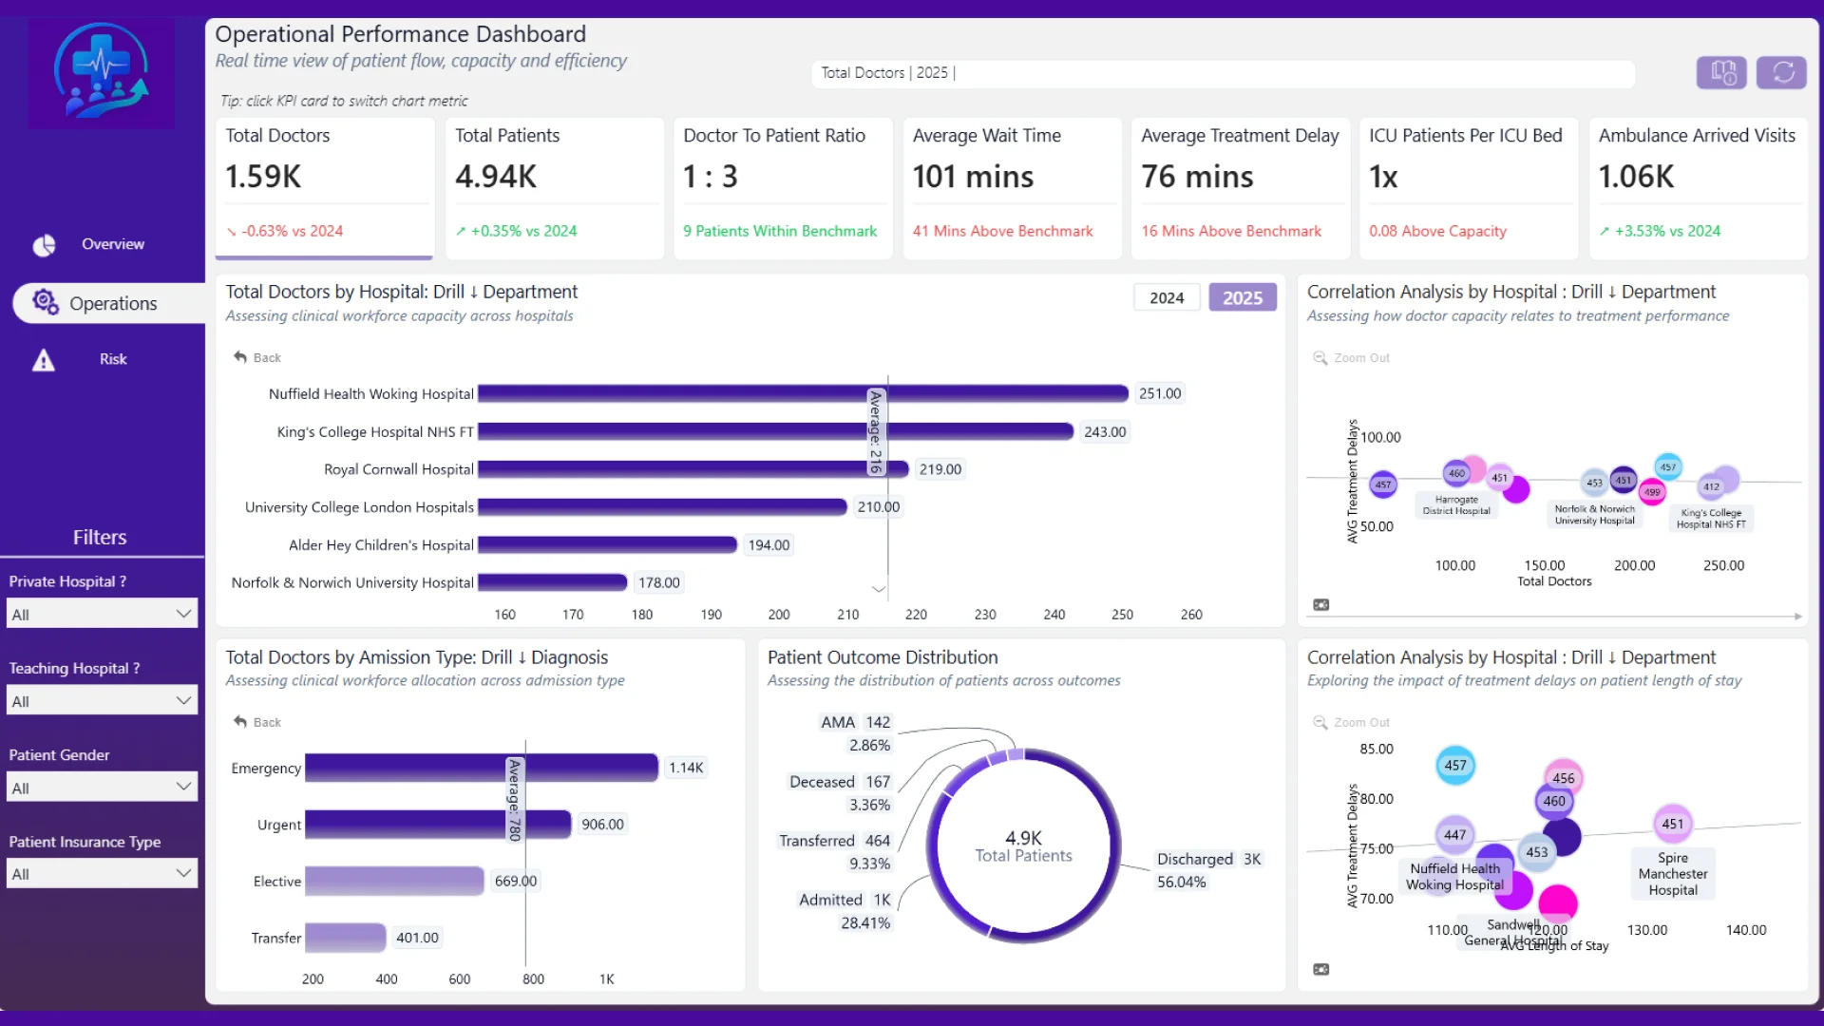Switch year toggle to 2024
Viewport: 1824px width, 1026px height.
(1167, 297)
